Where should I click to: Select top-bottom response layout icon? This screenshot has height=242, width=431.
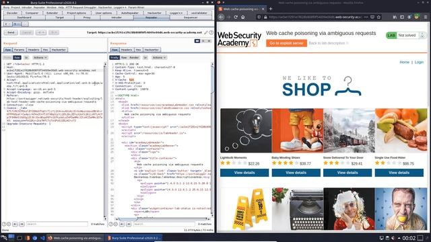[203, 41]
